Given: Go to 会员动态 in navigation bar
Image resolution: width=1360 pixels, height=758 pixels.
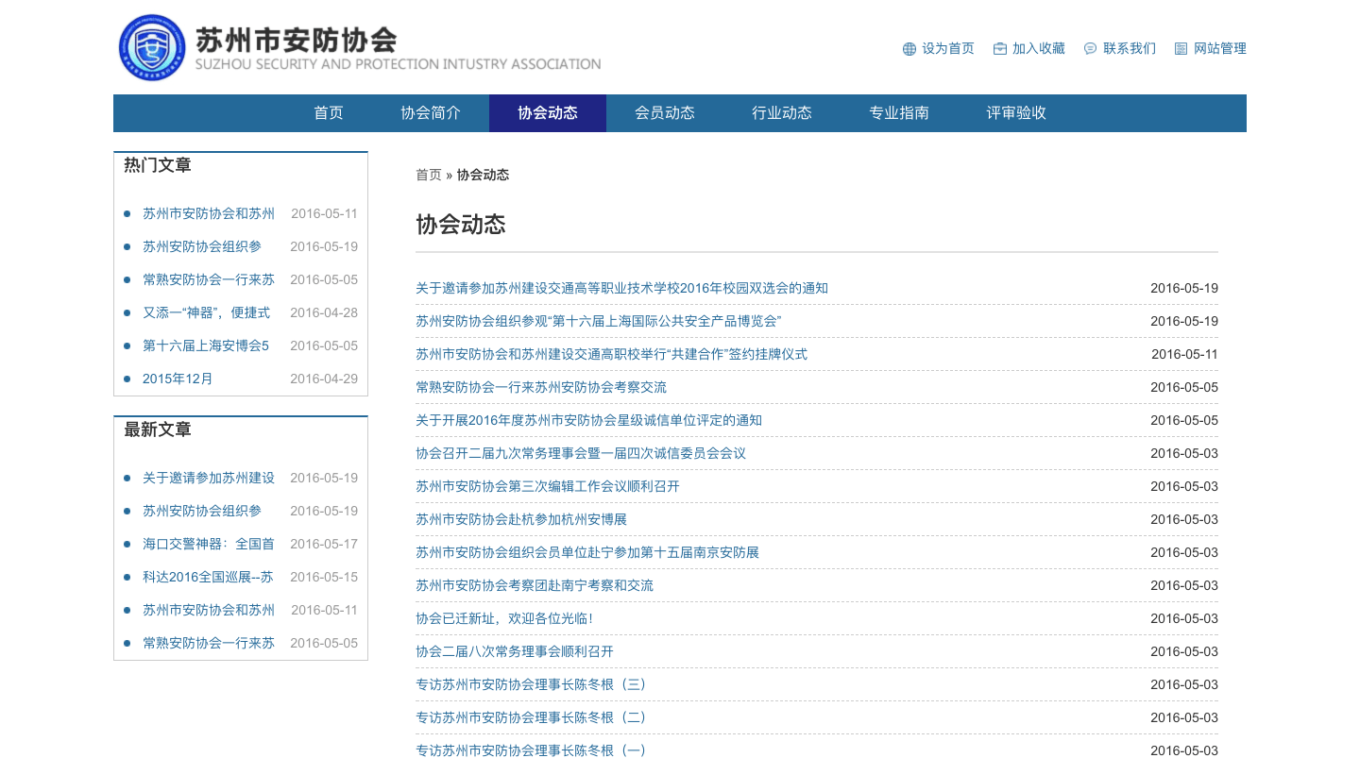Looking at the screenshot, I should (x=665, y=113).
